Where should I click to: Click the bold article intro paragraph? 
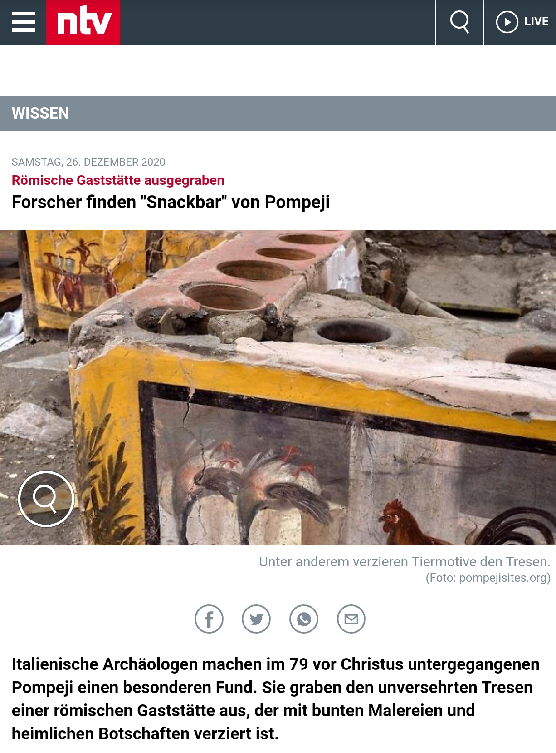(276, 699)
